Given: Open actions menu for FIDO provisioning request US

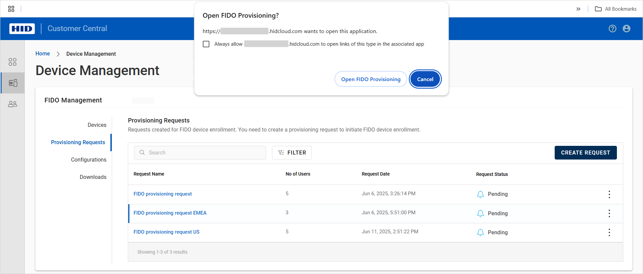Looking at the screenshot, I should (609, 233).
